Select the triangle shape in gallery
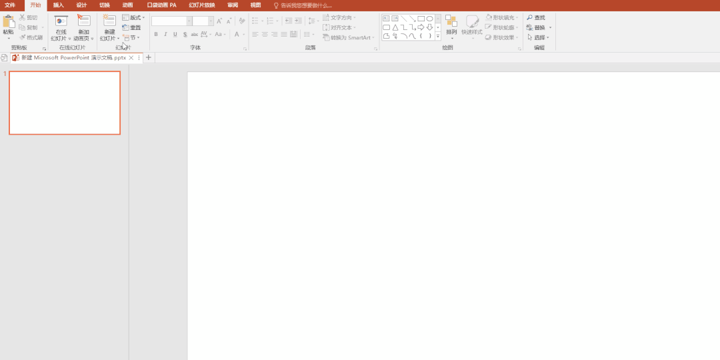720x360 pixels. (x=395, y=27)
